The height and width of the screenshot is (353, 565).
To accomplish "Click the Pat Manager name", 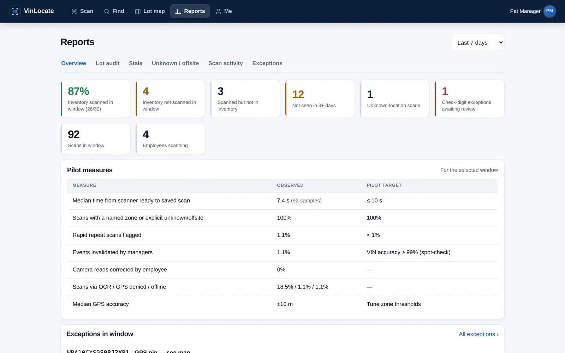I will click(525, 11).
